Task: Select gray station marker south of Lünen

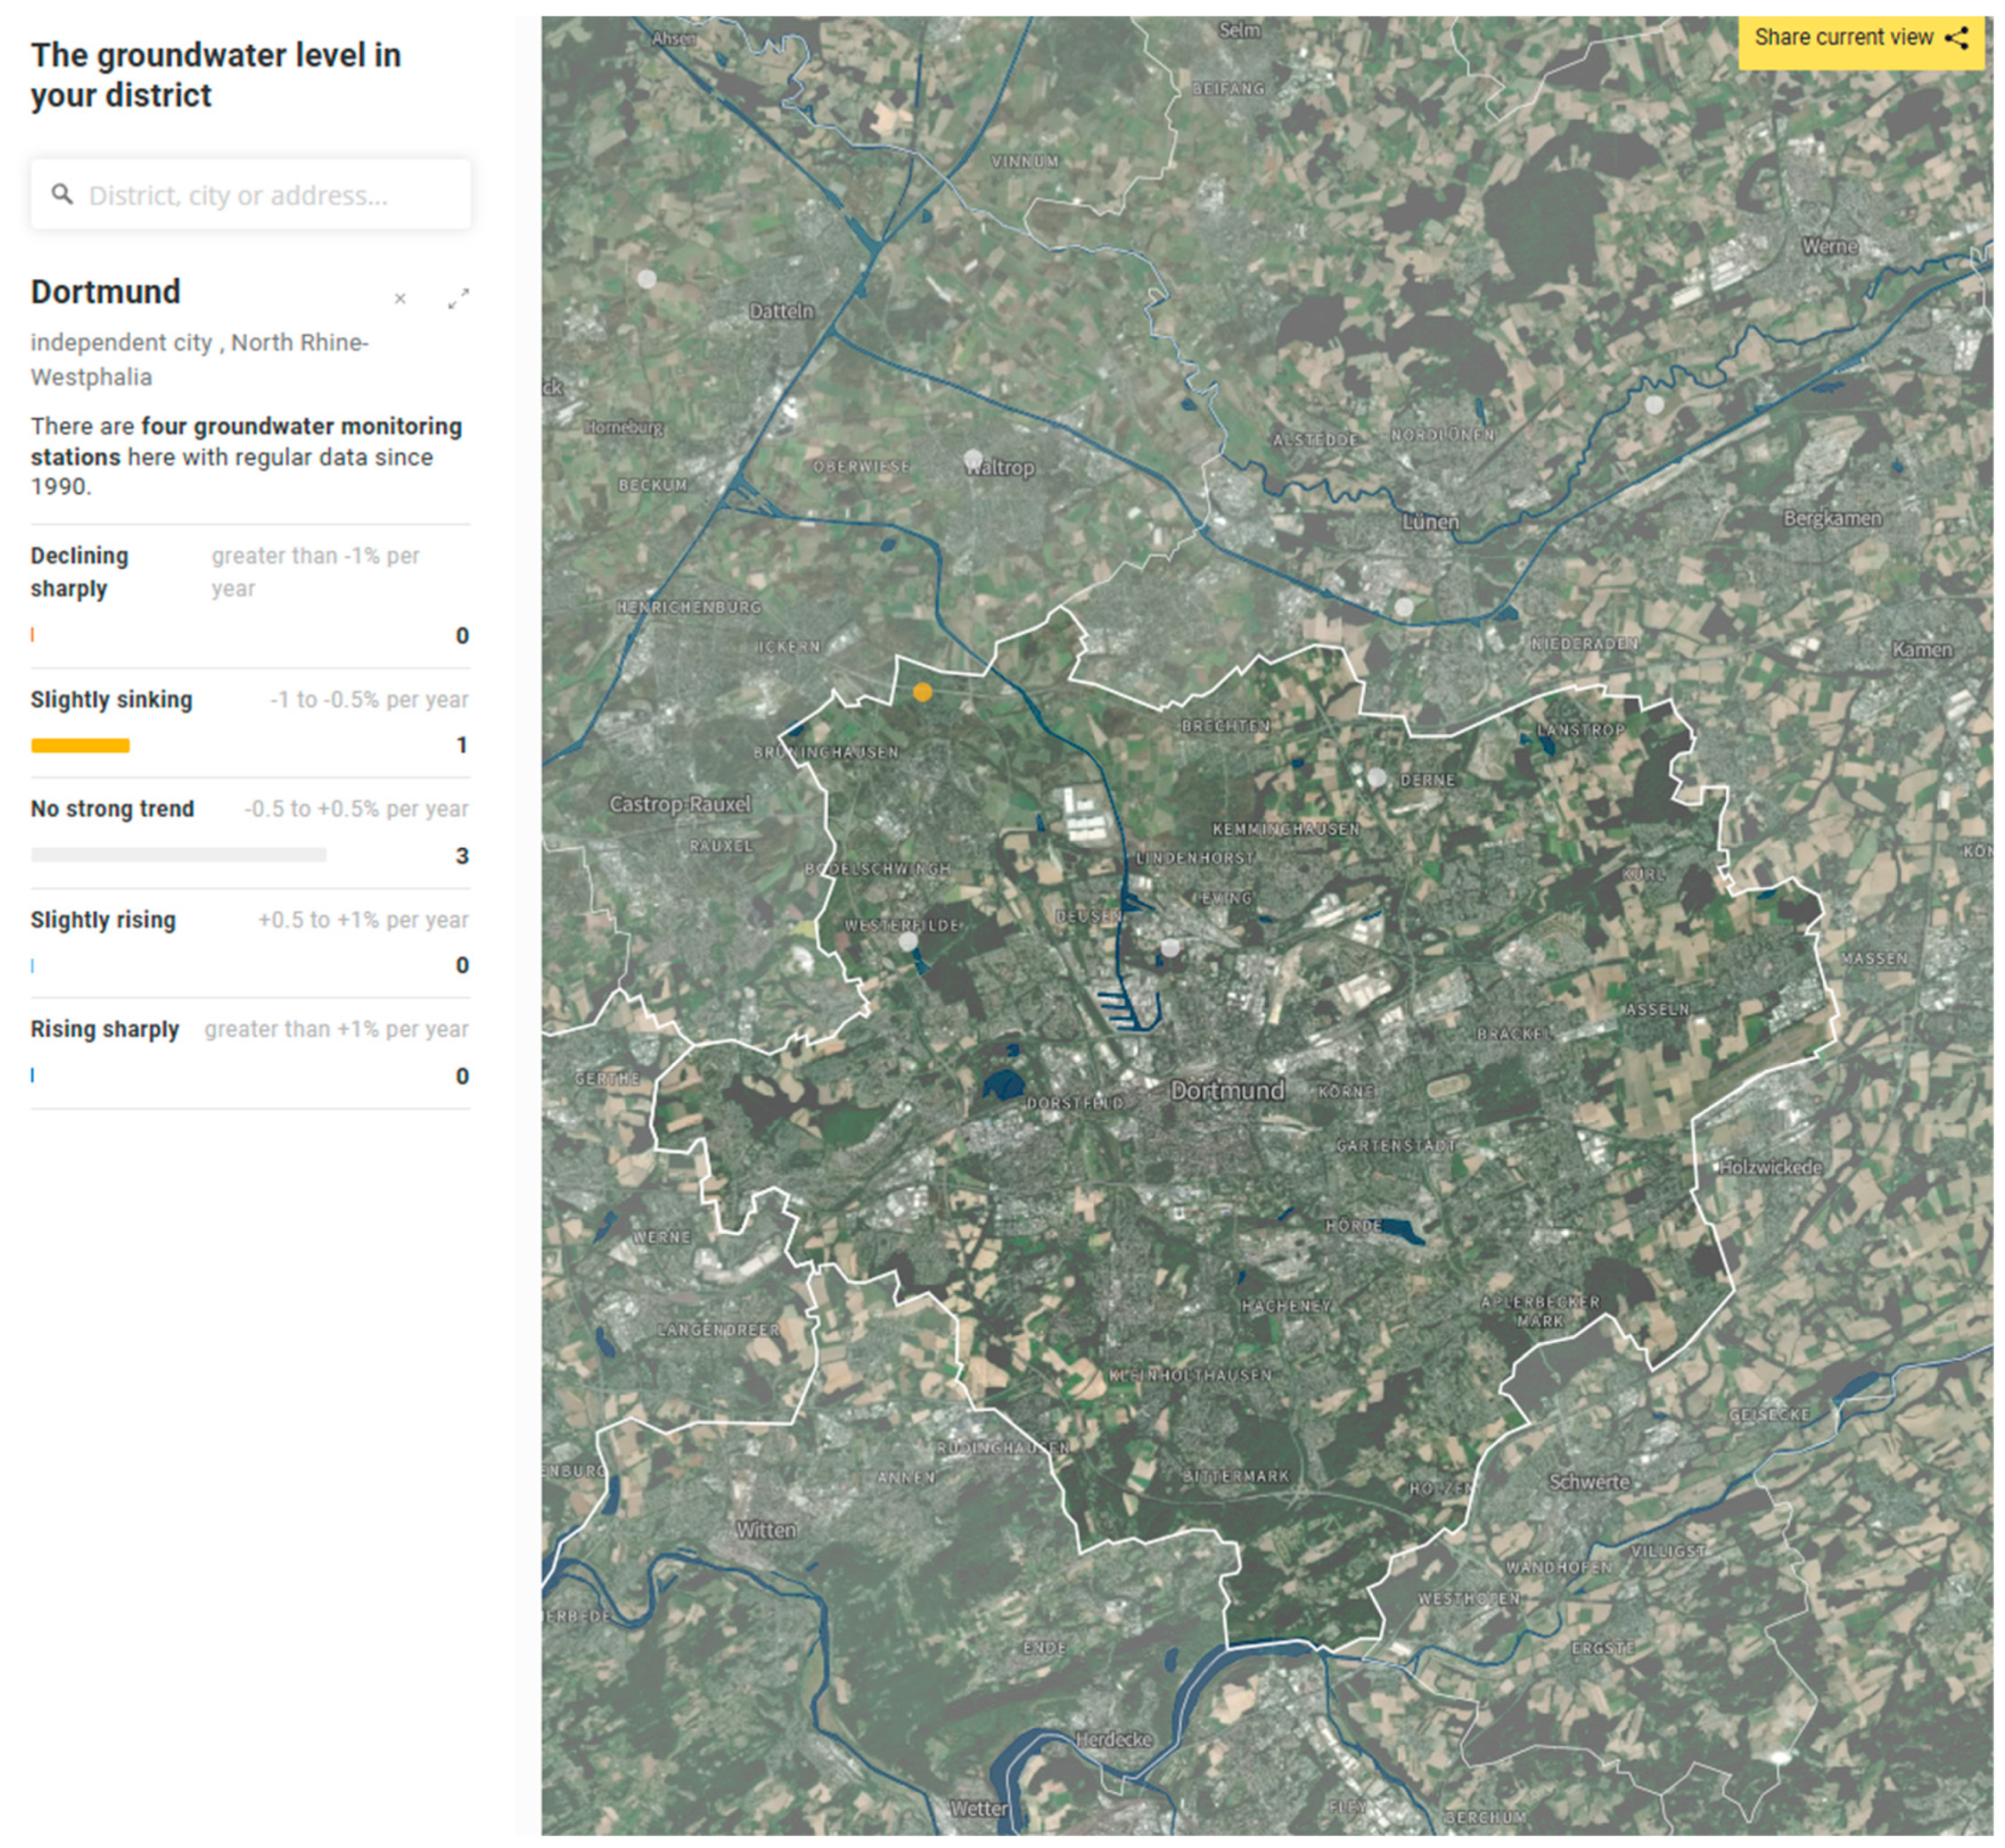Action: point(1404,607)
